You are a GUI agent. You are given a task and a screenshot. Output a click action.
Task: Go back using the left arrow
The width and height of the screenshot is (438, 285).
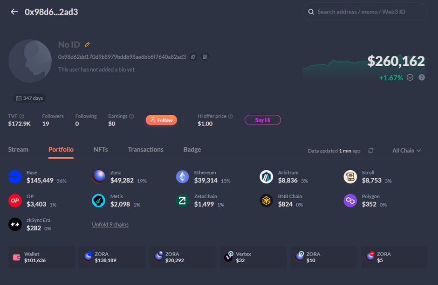(14, 12)
